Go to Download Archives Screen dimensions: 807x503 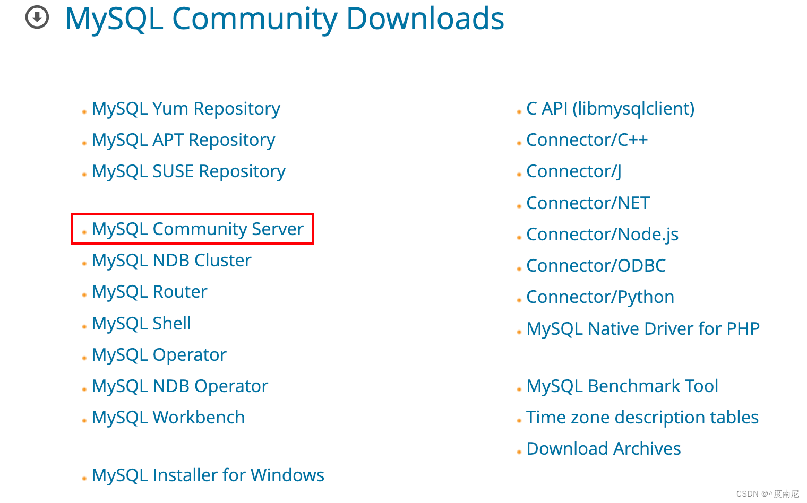click(x=603, y=449)
